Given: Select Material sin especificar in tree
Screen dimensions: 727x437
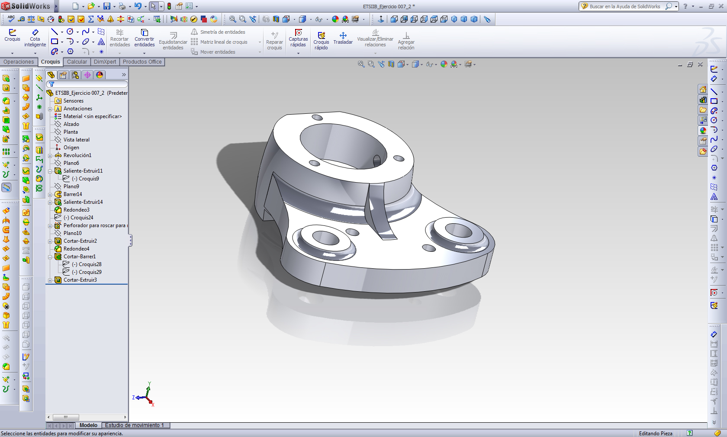Looking at the screenshot, I should 93,116.
